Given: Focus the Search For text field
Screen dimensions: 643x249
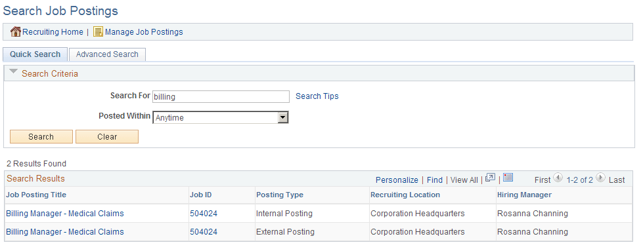Looking at the screenshot, I should (221, 96).
